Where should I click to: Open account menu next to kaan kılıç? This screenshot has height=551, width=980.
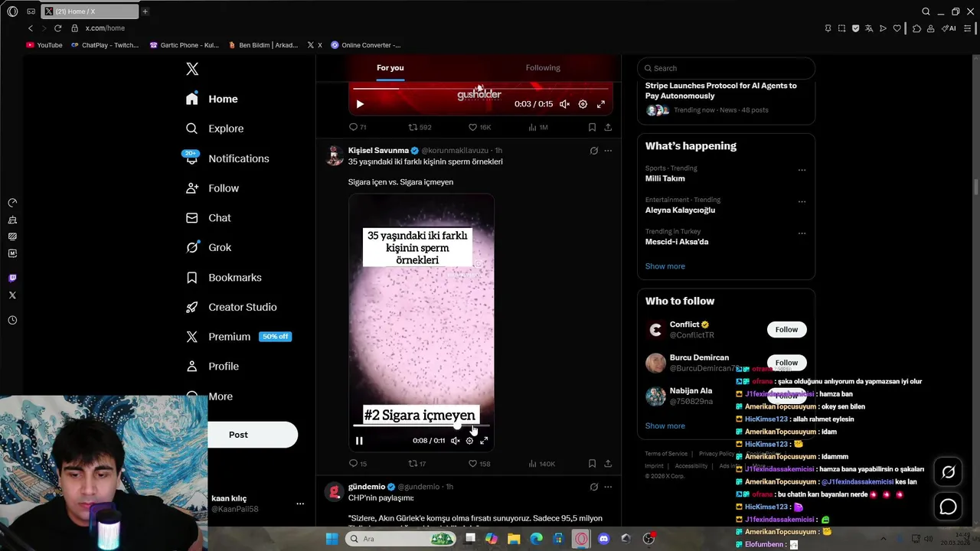click(x=300, y=504)
